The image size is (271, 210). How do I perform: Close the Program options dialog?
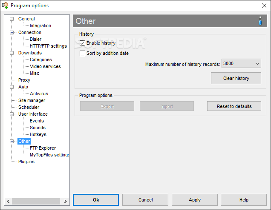coord(264,6)
